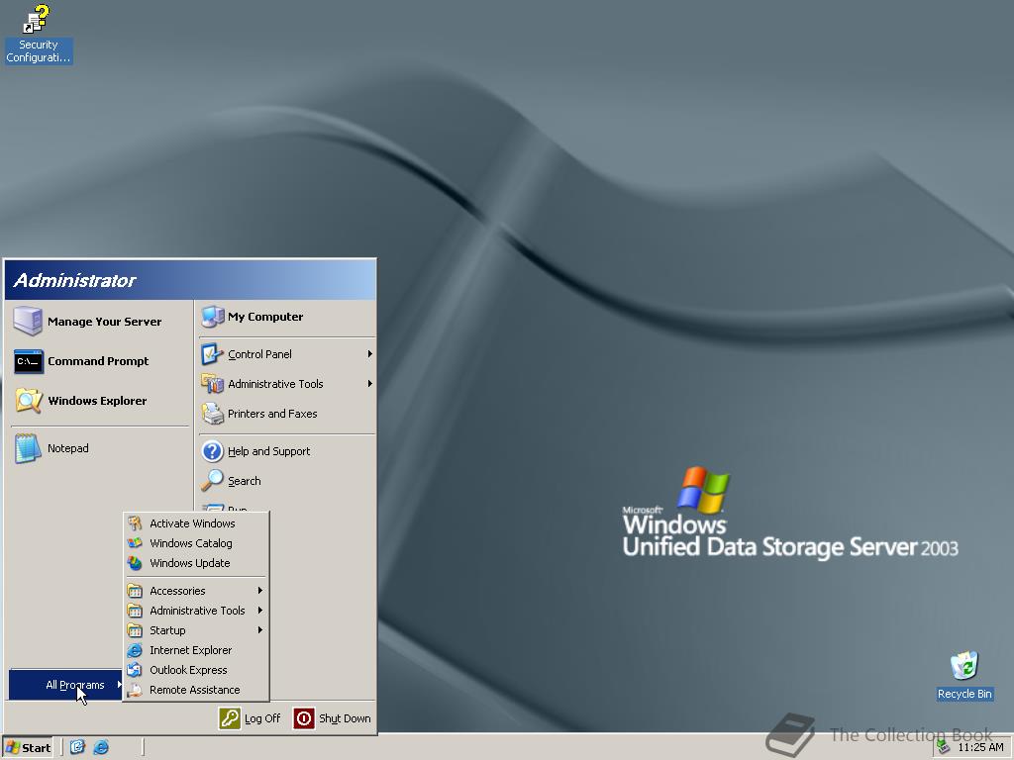
Task: Open Notepad via its Start menu icon
Action: (x=68, y=447)
